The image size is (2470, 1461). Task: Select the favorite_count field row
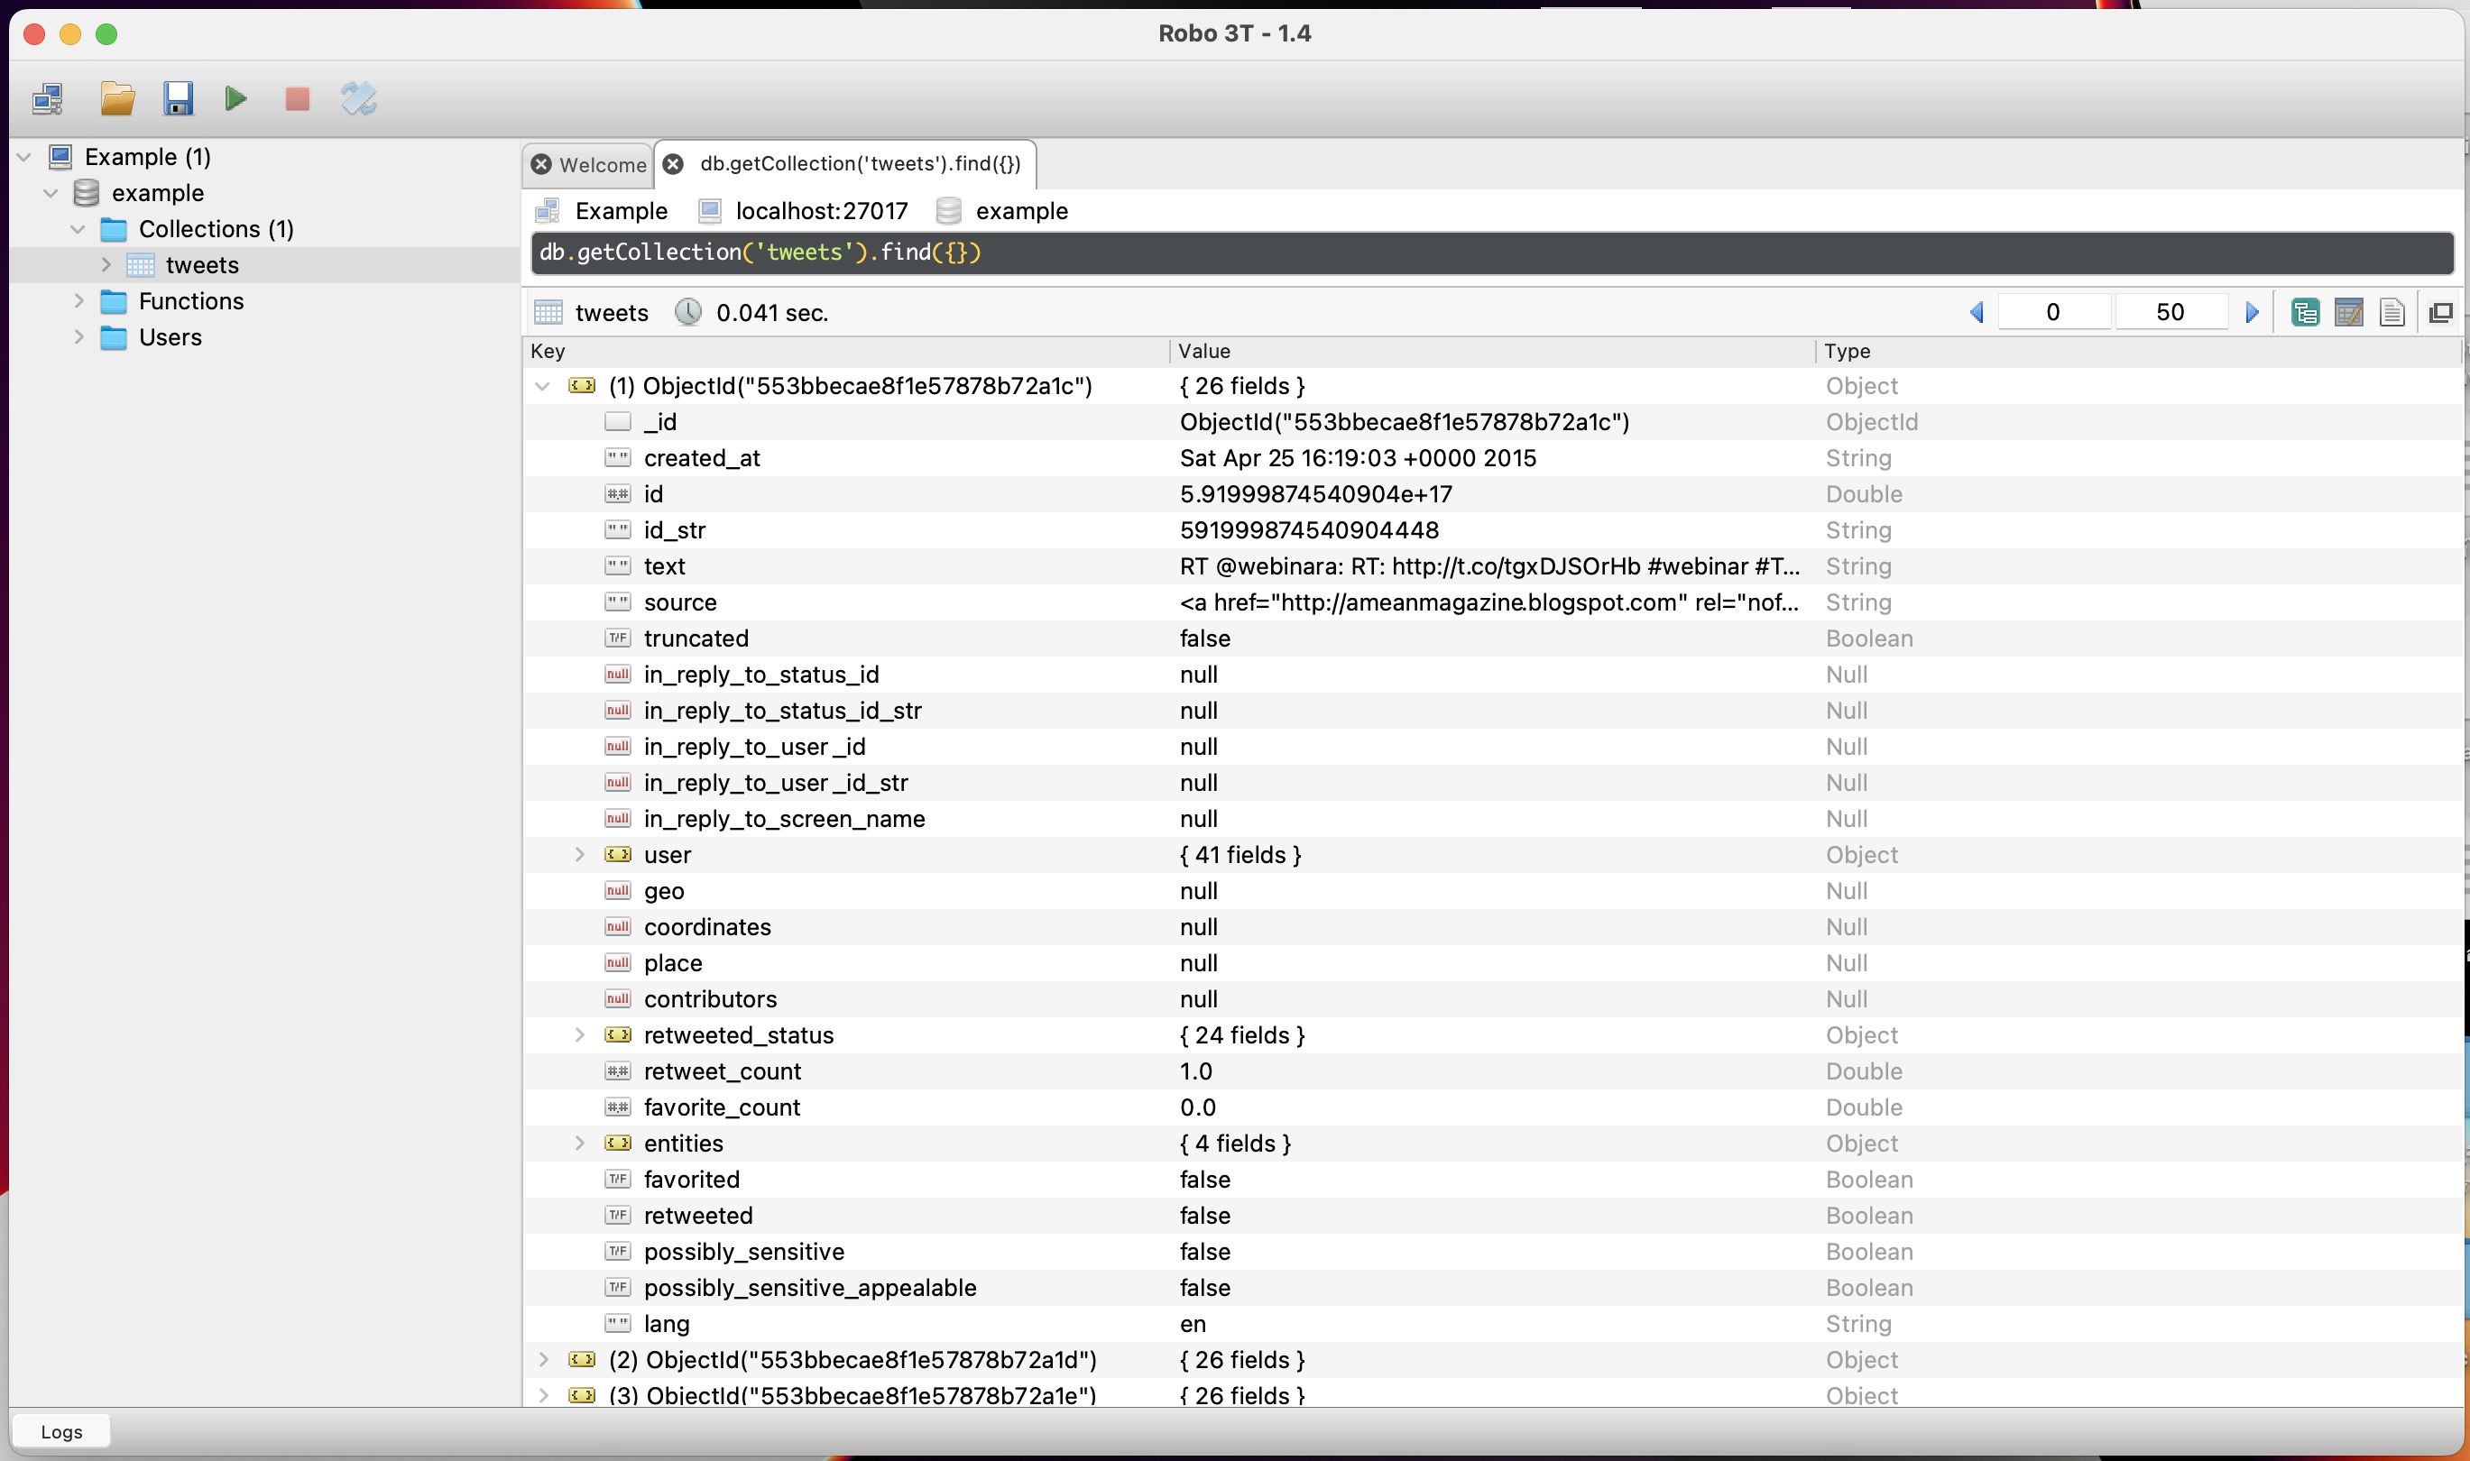1492,1107
